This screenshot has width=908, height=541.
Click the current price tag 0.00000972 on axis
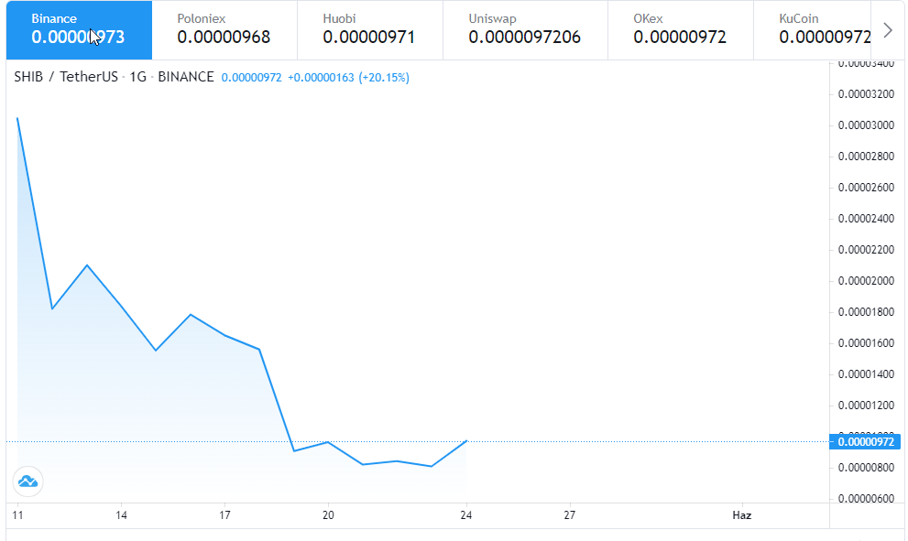coord(865,442)
